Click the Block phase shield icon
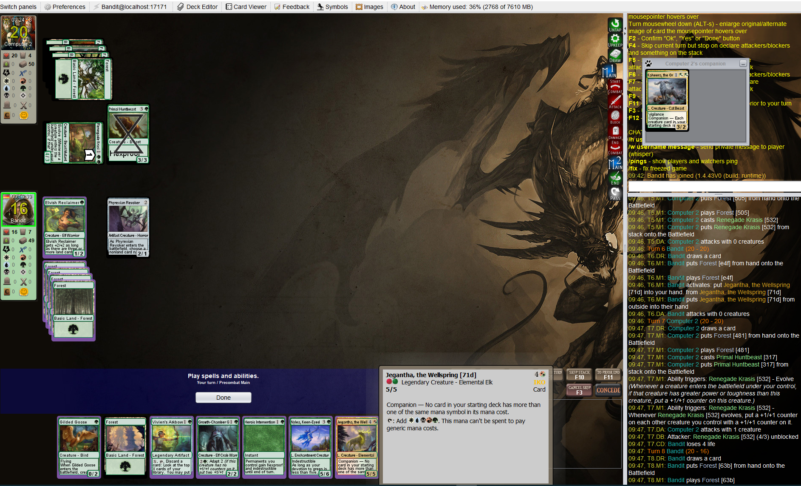Image resolution: width=801 pixels, height=486 pixels. [615, 117]
